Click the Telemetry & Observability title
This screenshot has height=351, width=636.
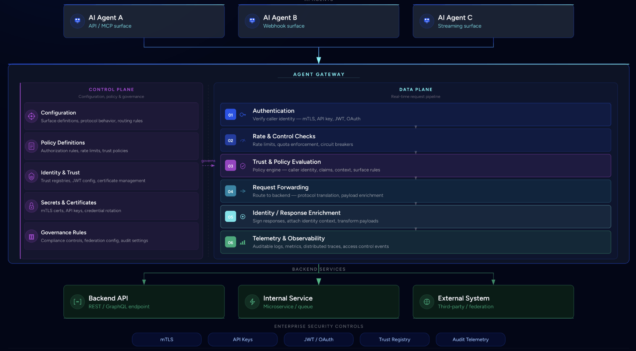[x=289, y=238]
